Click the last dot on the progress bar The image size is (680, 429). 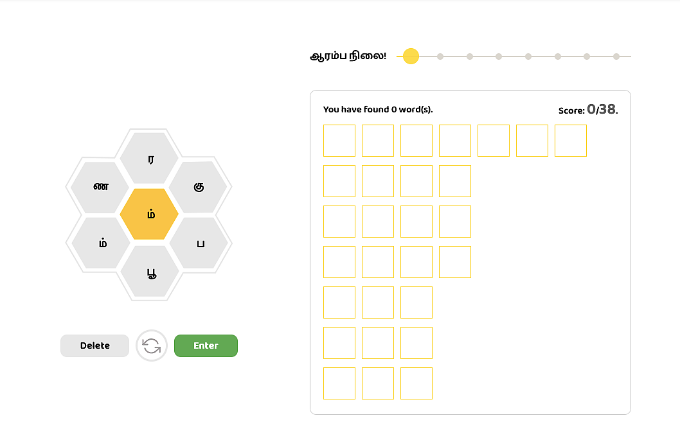(x=616, y=57)
